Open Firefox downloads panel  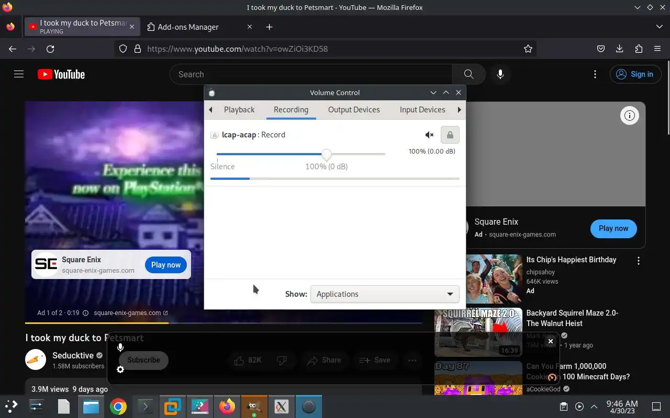click(x=620, y=49)
